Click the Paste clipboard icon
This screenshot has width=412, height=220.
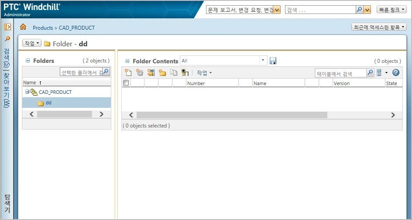point(174,72)
